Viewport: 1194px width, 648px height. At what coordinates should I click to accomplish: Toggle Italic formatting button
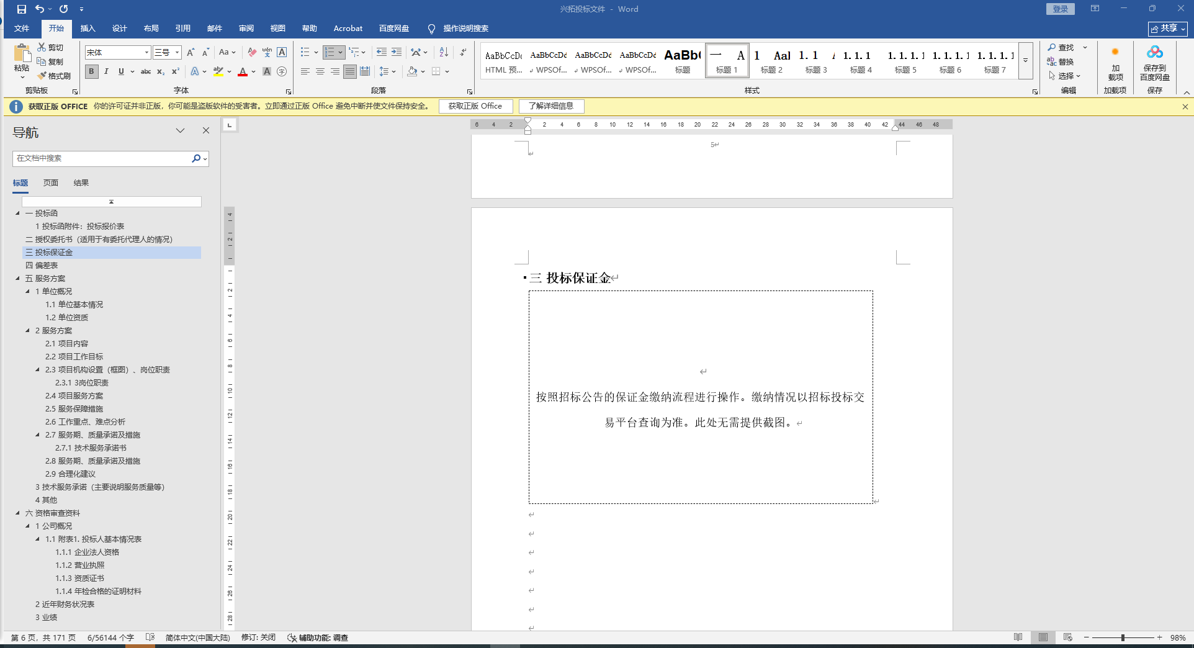(x=106, y=71)
